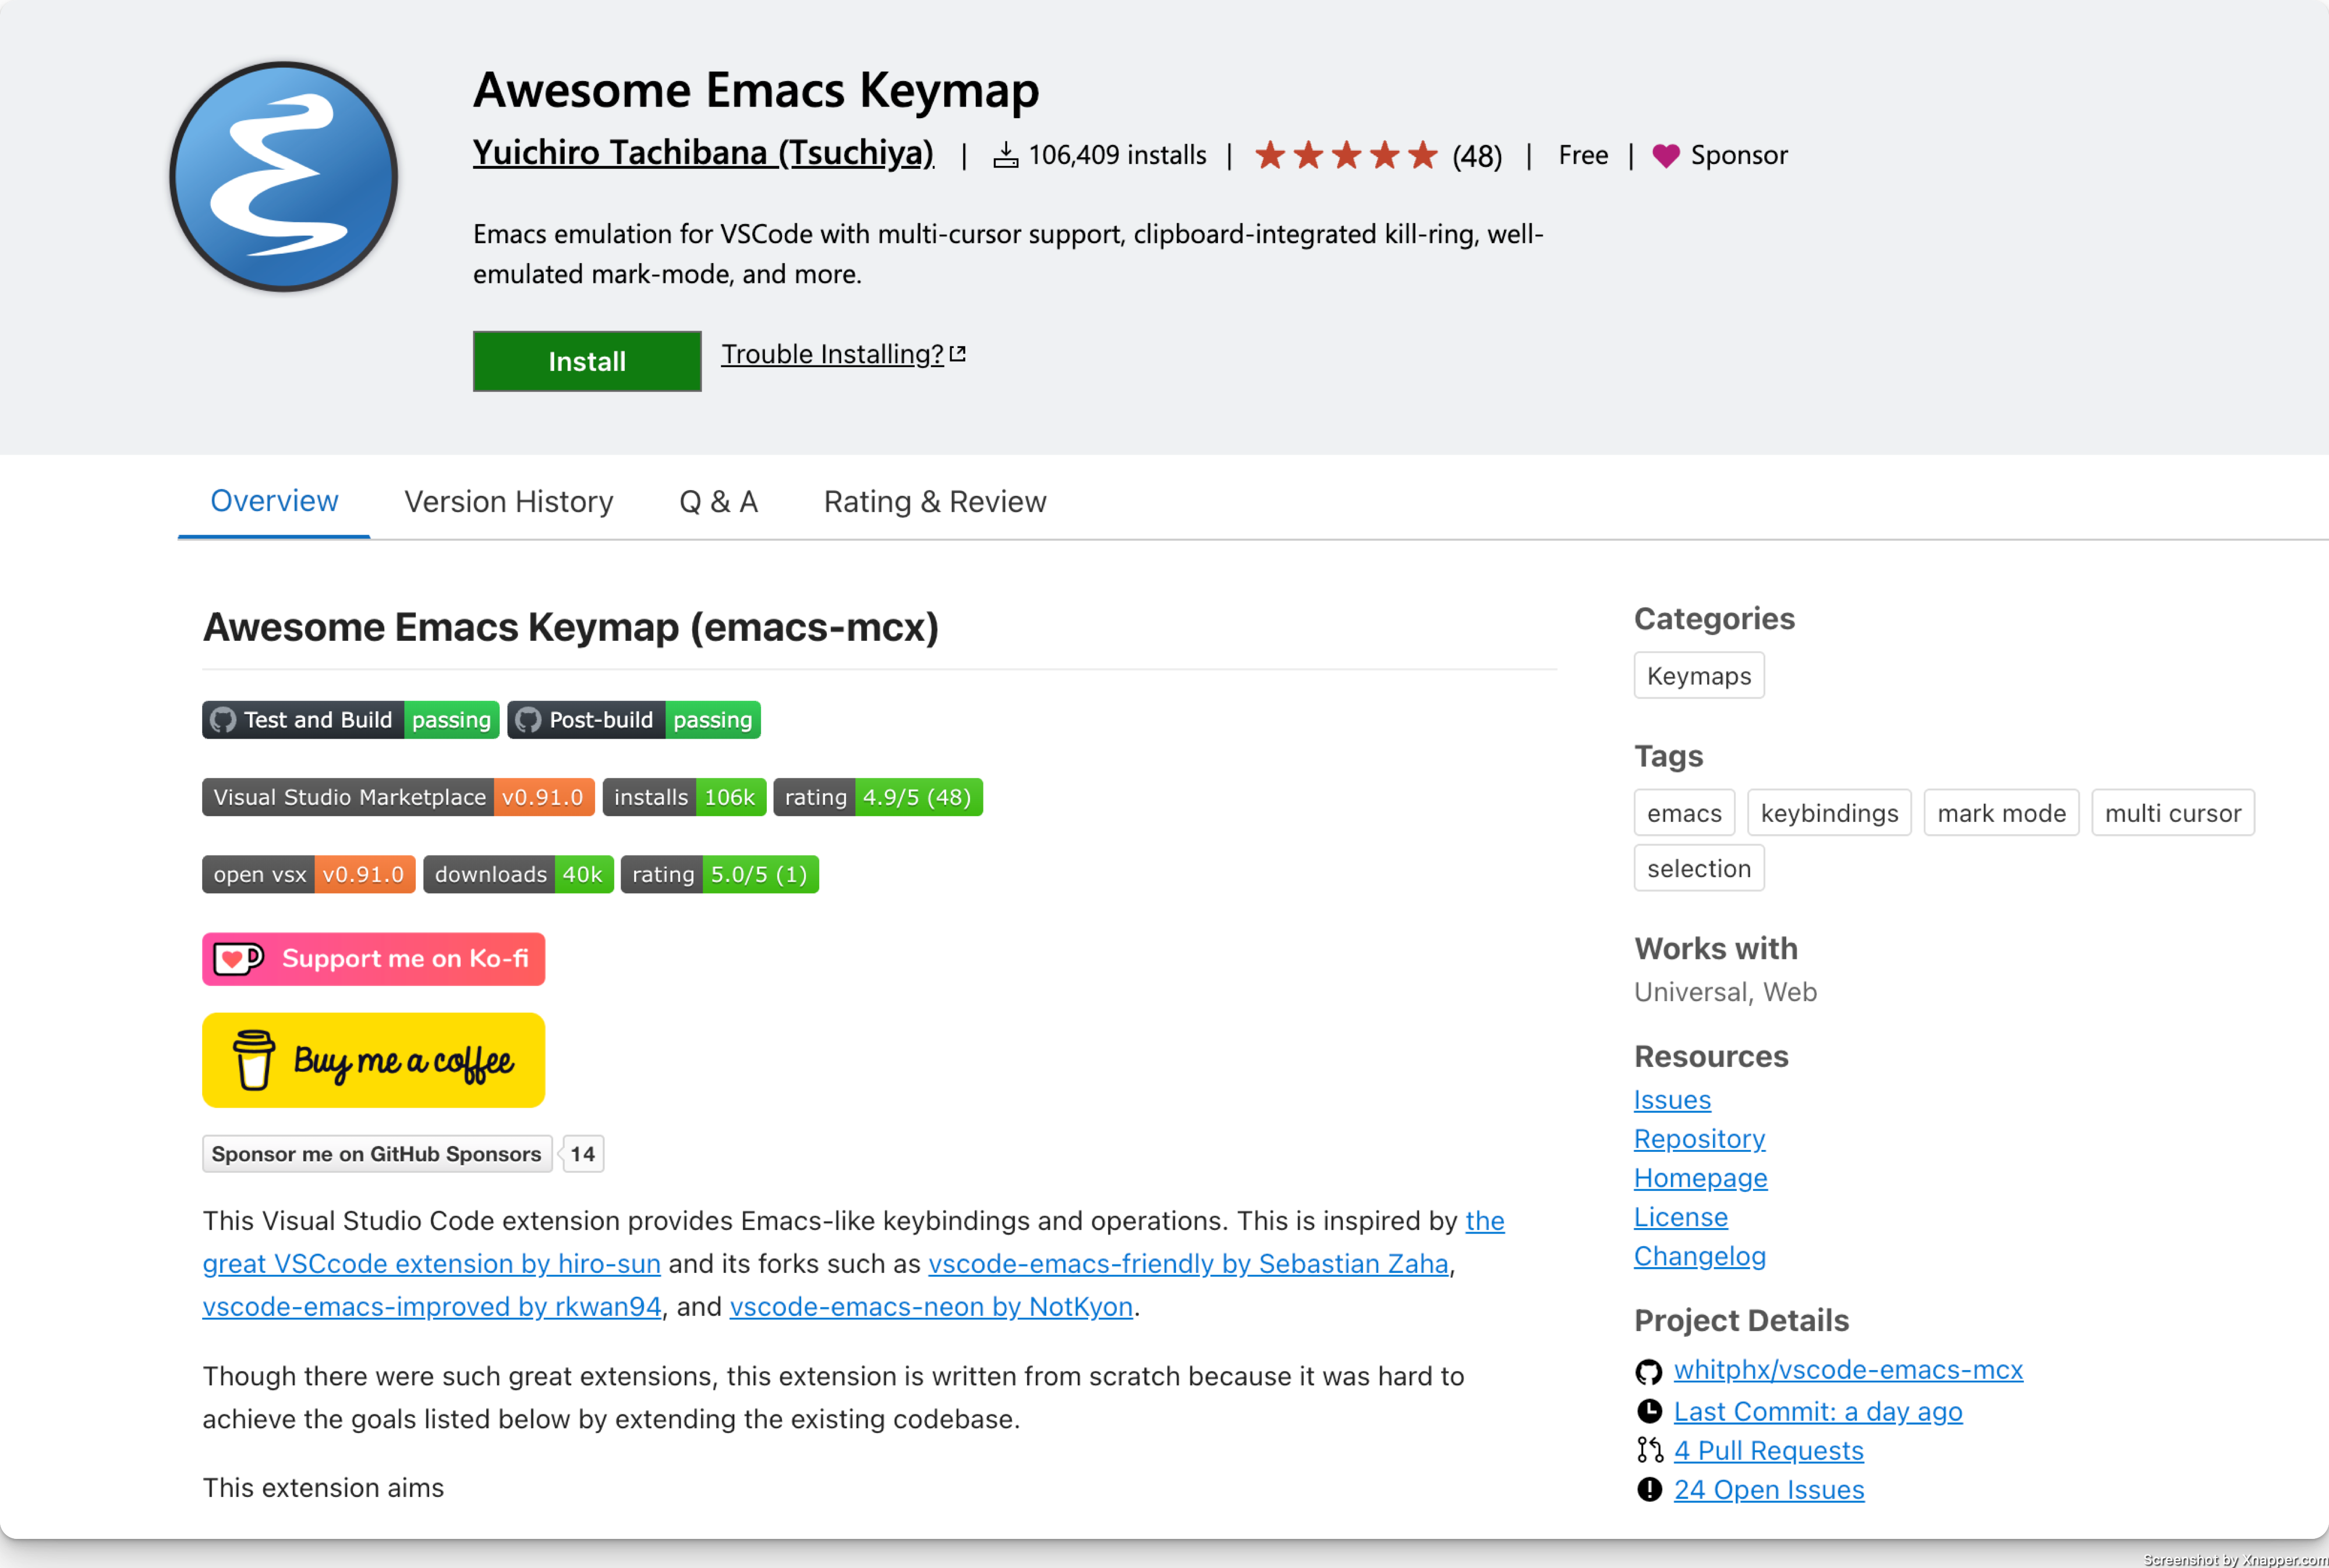Click the pull request icon
The width and height of the screenshot is (2329, 1568).
coord(1649,1450)
